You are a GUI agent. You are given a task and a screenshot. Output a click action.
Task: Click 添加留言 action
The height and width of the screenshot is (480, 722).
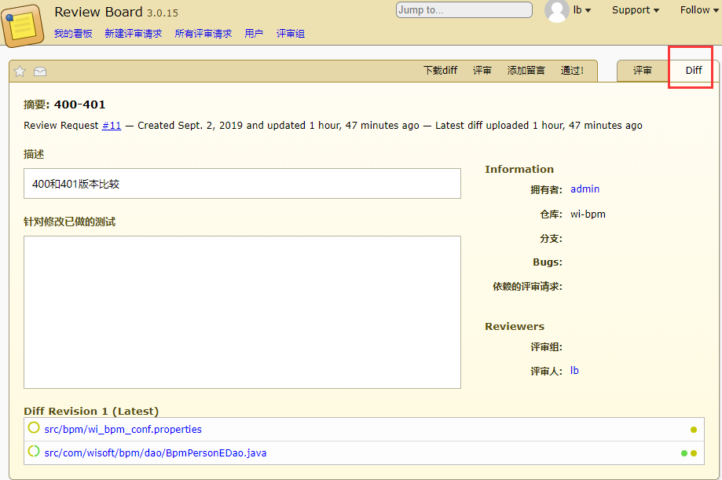pos(526,71)
